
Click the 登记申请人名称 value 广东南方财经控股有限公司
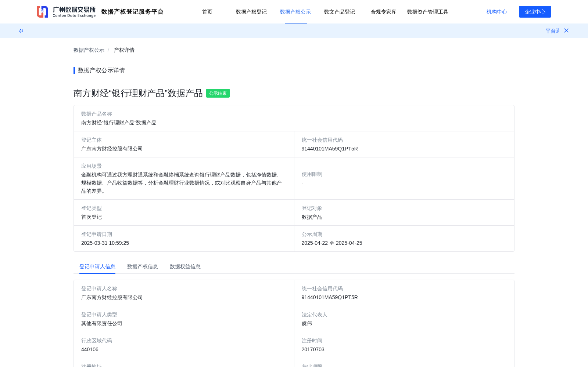tap(112, 297)
